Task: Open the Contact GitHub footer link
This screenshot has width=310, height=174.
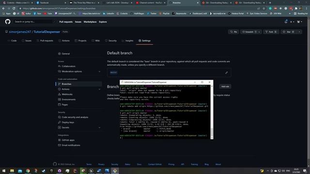Action: [x=155, y=164]
